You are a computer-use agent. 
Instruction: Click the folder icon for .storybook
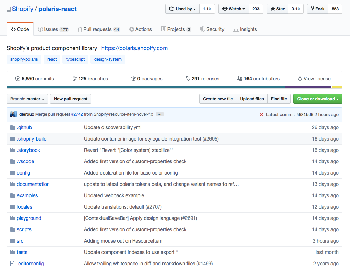click(13, 150)
